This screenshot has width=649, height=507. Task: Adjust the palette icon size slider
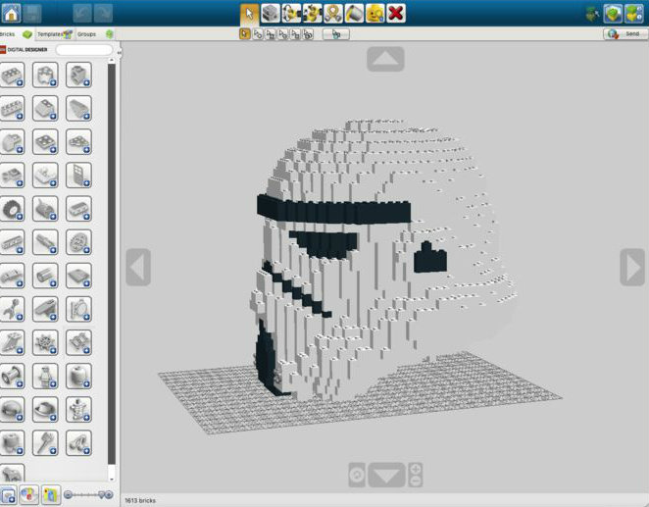88,494
